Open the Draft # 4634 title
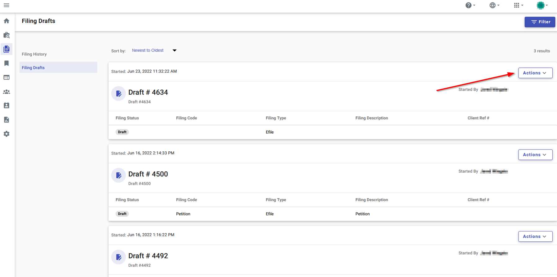This screenshot has height=277, width=557. click(x=148, y=92)
